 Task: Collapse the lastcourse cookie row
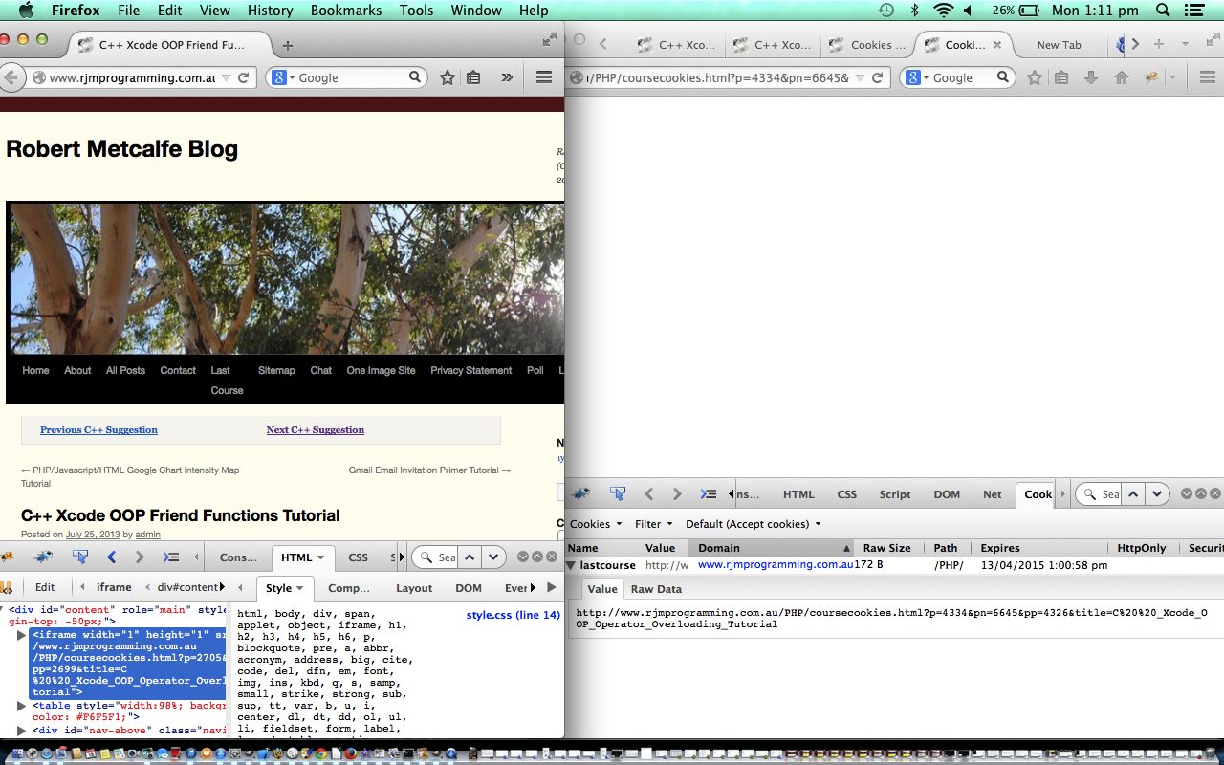point(572,565)
